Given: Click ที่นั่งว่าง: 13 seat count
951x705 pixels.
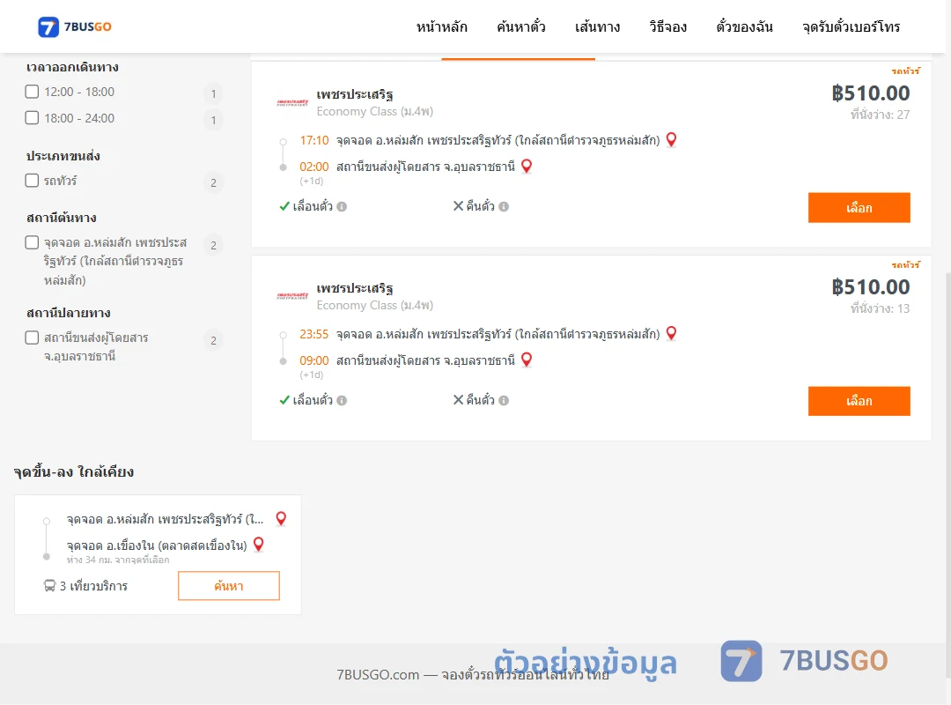Looking at the screenshot, I should [880, 308].
